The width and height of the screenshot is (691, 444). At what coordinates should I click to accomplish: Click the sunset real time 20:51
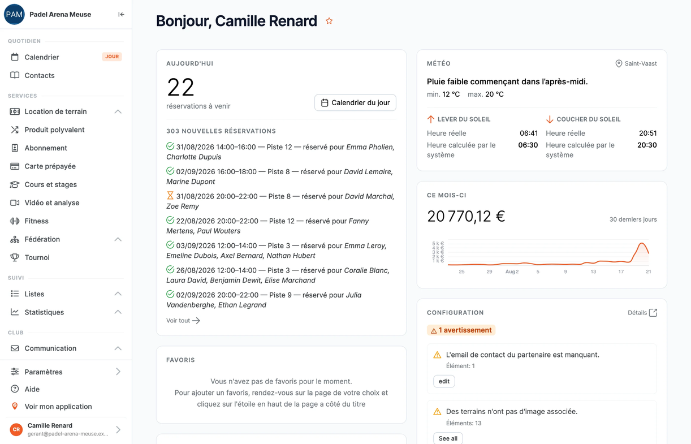(647, 133)
